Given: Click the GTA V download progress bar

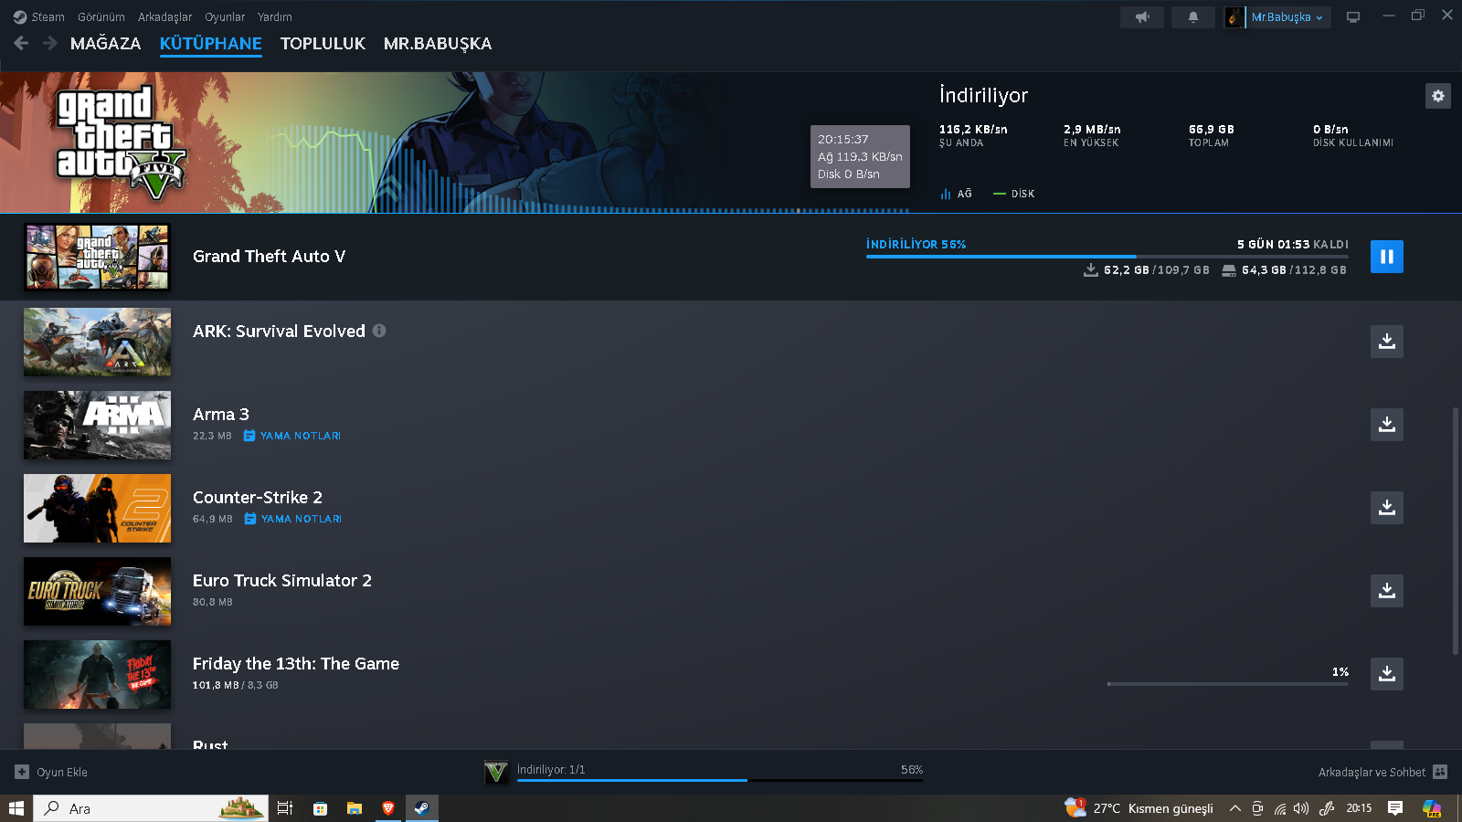Looking at the screenshot, I should [1107, 257].
